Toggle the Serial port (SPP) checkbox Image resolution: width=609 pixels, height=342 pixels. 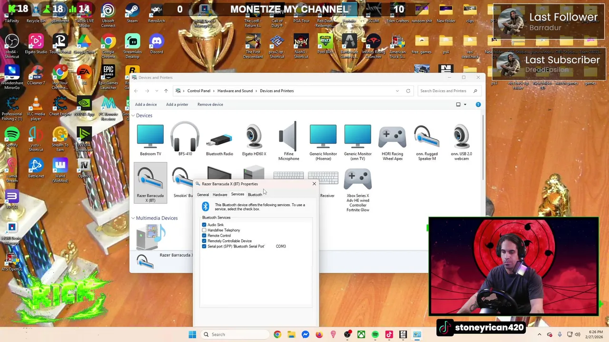[204, 247]
